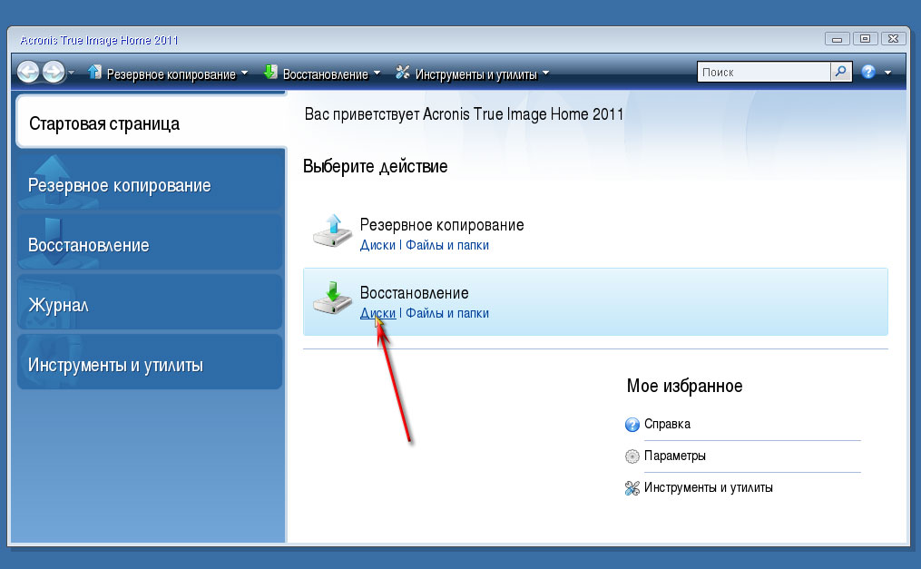Expand the Восстановление toolbar dropdown
The height and width of the screenshot is (569, 921).
[x=377, y=74]
